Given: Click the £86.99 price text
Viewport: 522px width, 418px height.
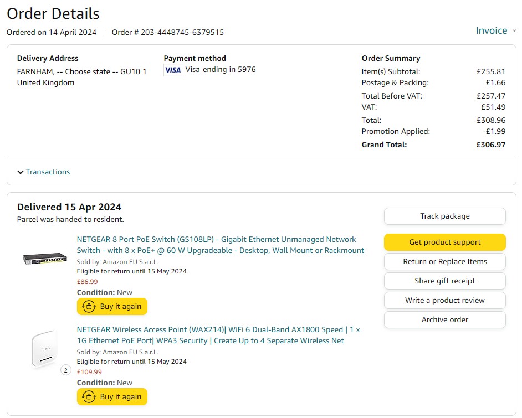Looking at the screenshot, I should [x=87, y=282].
